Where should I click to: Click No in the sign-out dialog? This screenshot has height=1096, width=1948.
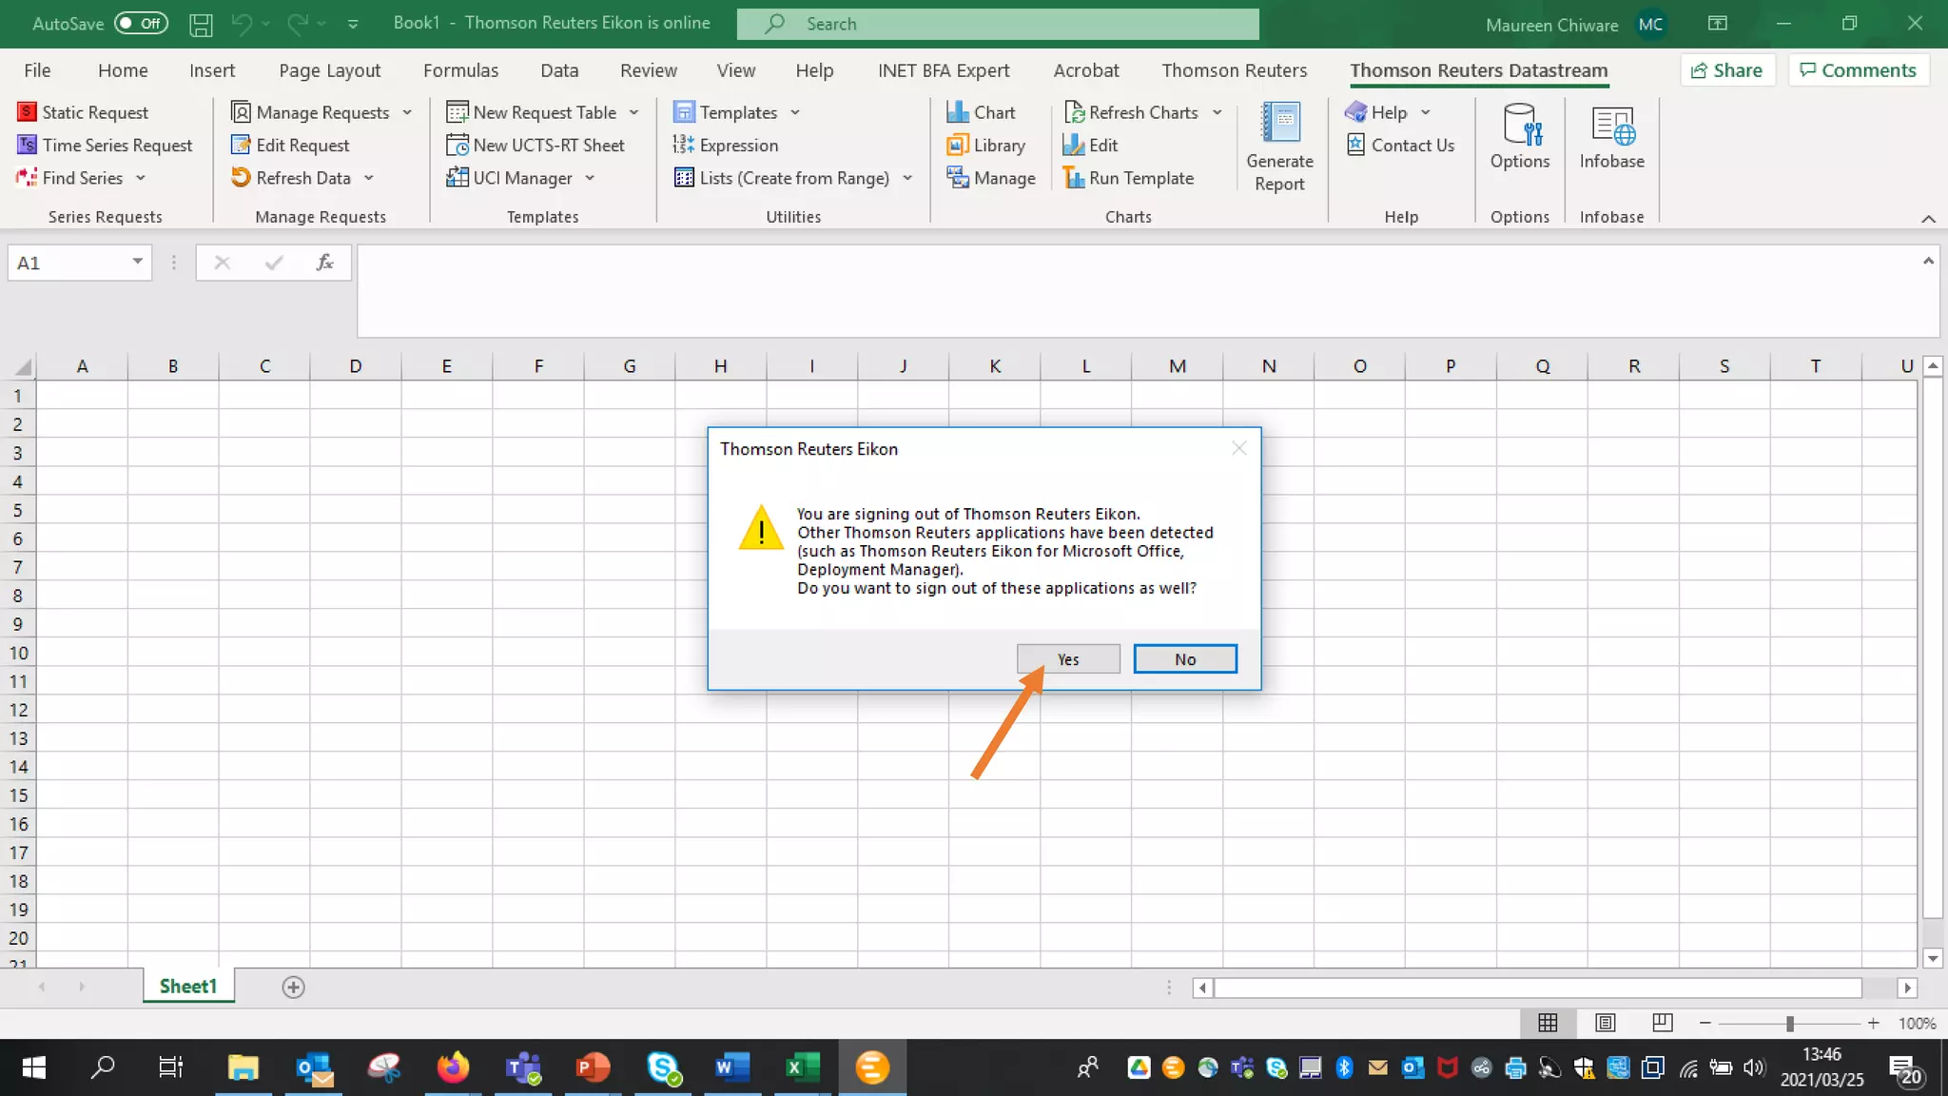(1184, 659)
